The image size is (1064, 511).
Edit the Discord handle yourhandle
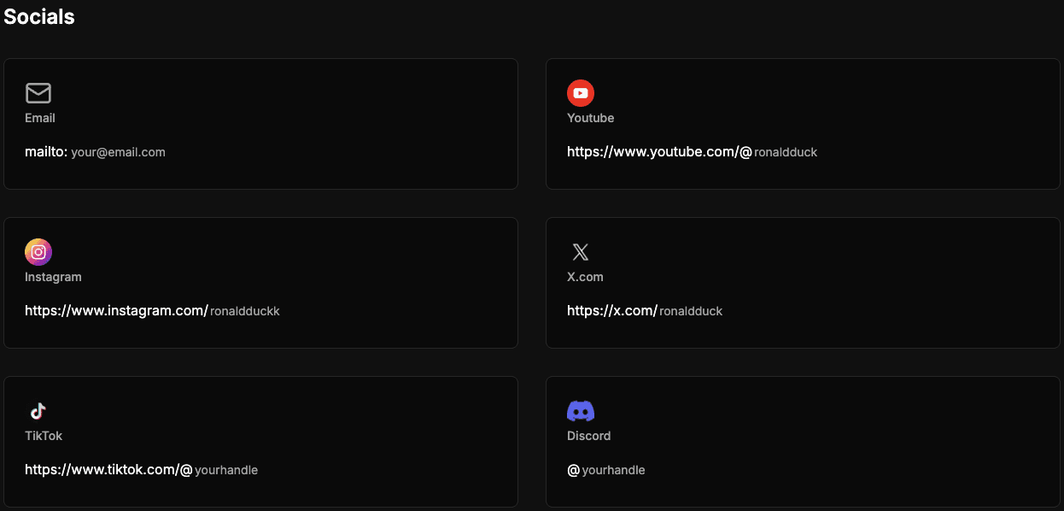[x=613, y=469]
